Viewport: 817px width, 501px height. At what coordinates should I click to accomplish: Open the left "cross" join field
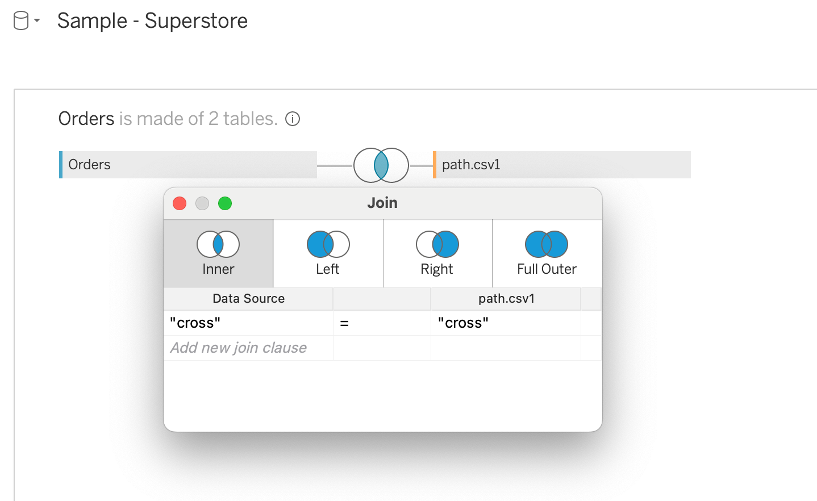click(x=248, y=323)
